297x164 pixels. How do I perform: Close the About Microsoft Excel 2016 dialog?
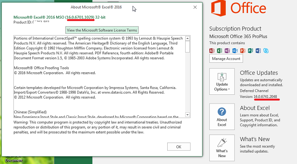(195, 7)
